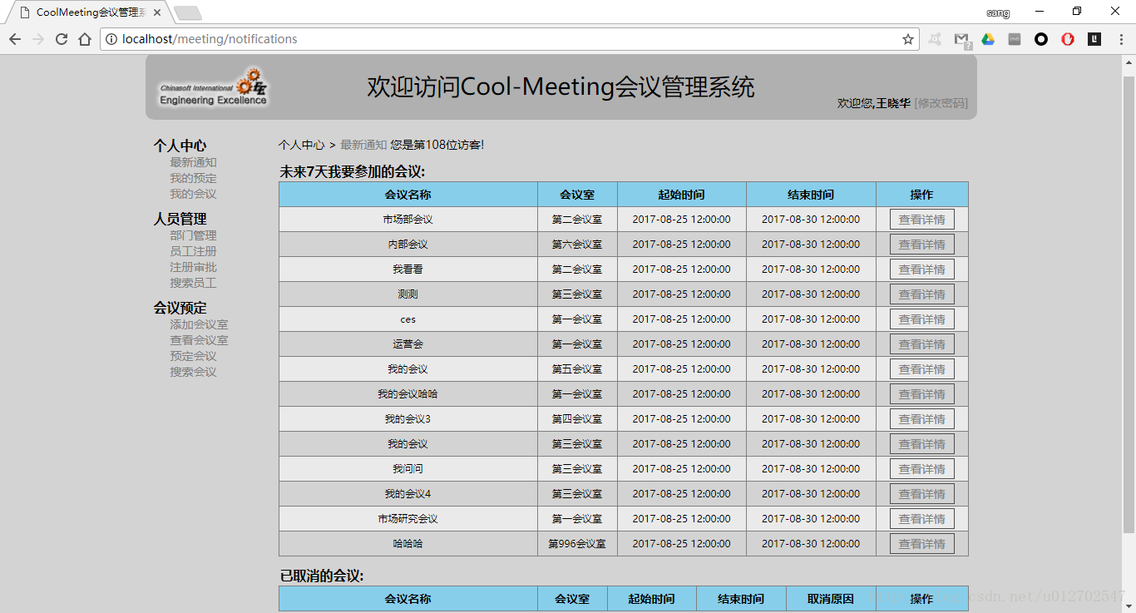Open the browser home page icon
This screenshot has width=1136, height=613.
coord(85,39)
